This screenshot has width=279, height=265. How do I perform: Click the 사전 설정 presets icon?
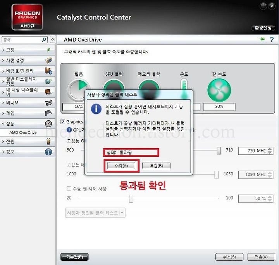pyautogui.click(x=48, y=61)
